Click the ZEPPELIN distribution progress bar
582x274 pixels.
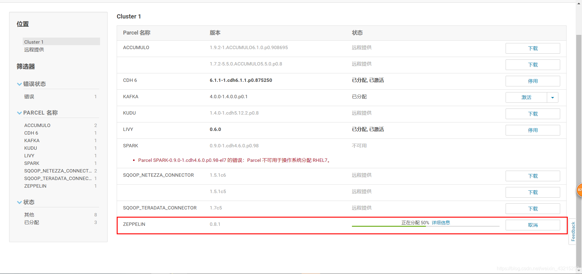point(426,226)
